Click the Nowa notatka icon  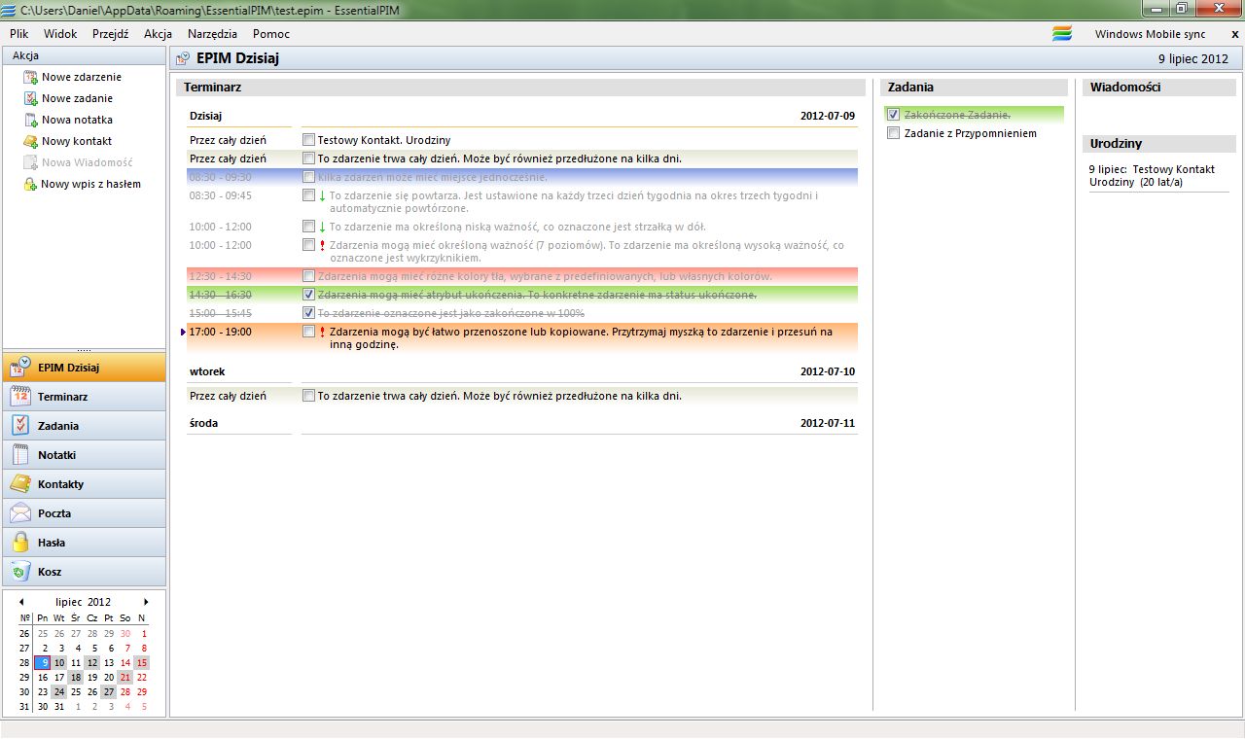point(30,120)
